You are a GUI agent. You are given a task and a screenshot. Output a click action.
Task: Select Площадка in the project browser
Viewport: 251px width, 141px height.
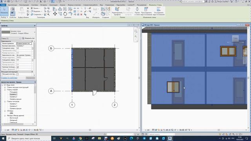pos(13,92)
